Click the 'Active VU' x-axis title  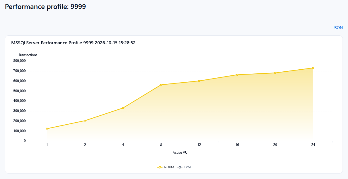(x=180, y=152)
